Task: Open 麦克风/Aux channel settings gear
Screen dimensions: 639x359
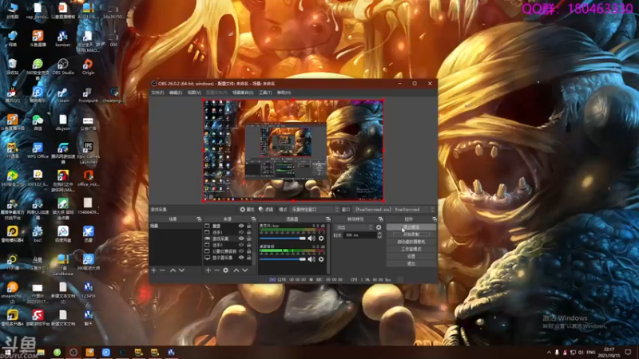Action: [x=321, y=239]
